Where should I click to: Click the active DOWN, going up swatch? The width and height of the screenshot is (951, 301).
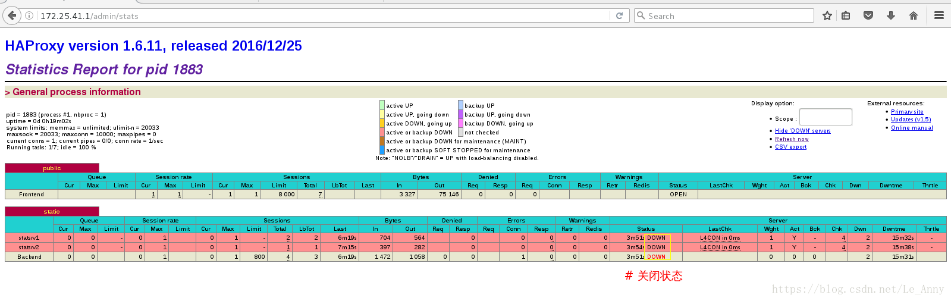(382, 123)
